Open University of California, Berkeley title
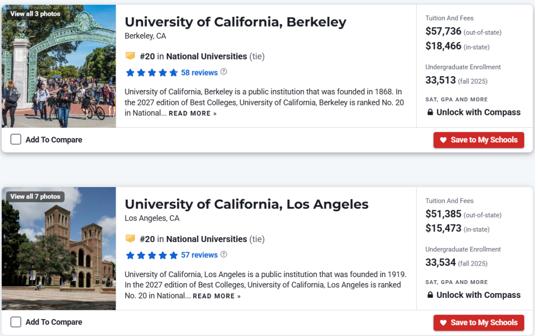The width and height of the screenshot is (535, 336). pos(235,22)
